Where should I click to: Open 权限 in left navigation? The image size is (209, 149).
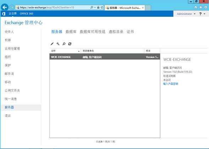(x=8, y=40)
